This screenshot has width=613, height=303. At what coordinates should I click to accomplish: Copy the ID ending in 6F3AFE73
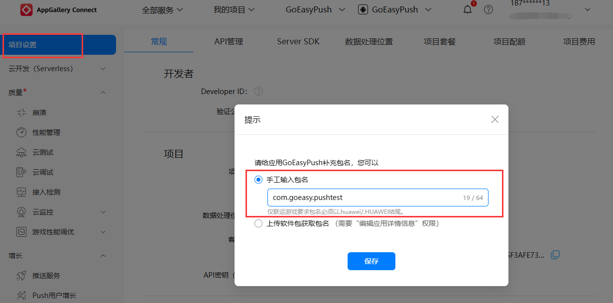[555, 255]
